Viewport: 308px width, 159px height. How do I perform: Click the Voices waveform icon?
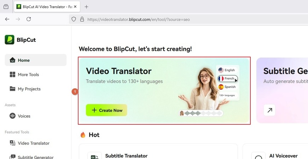point(12,116)
